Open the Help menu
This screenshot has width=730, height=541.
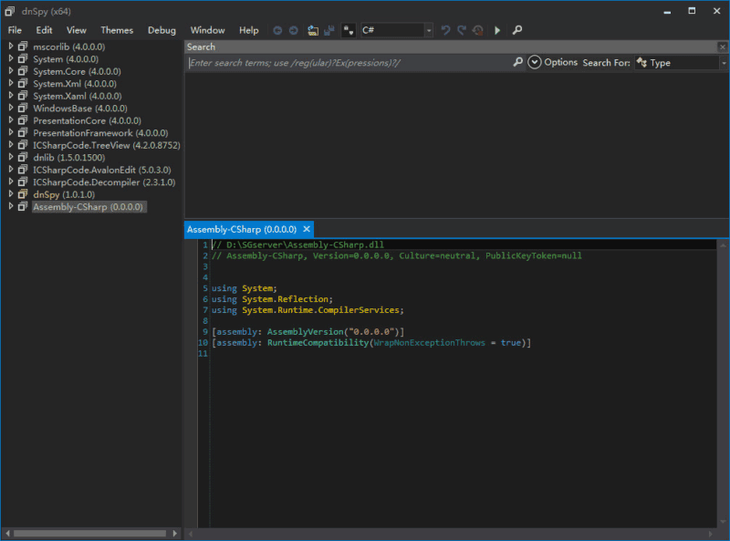248,30
